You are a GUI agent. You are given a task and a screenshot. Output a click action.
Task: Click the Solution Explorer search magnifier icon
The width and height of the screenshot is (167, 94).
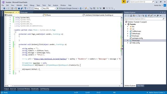pos(164,19)
